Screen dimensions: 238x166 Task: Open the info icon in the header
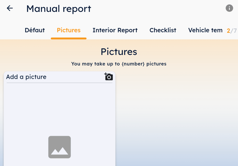[229, 8]
